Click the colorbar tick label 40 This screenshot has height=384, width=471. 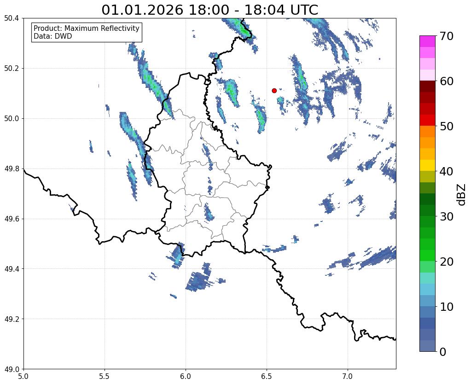click(x=446, y=171)
